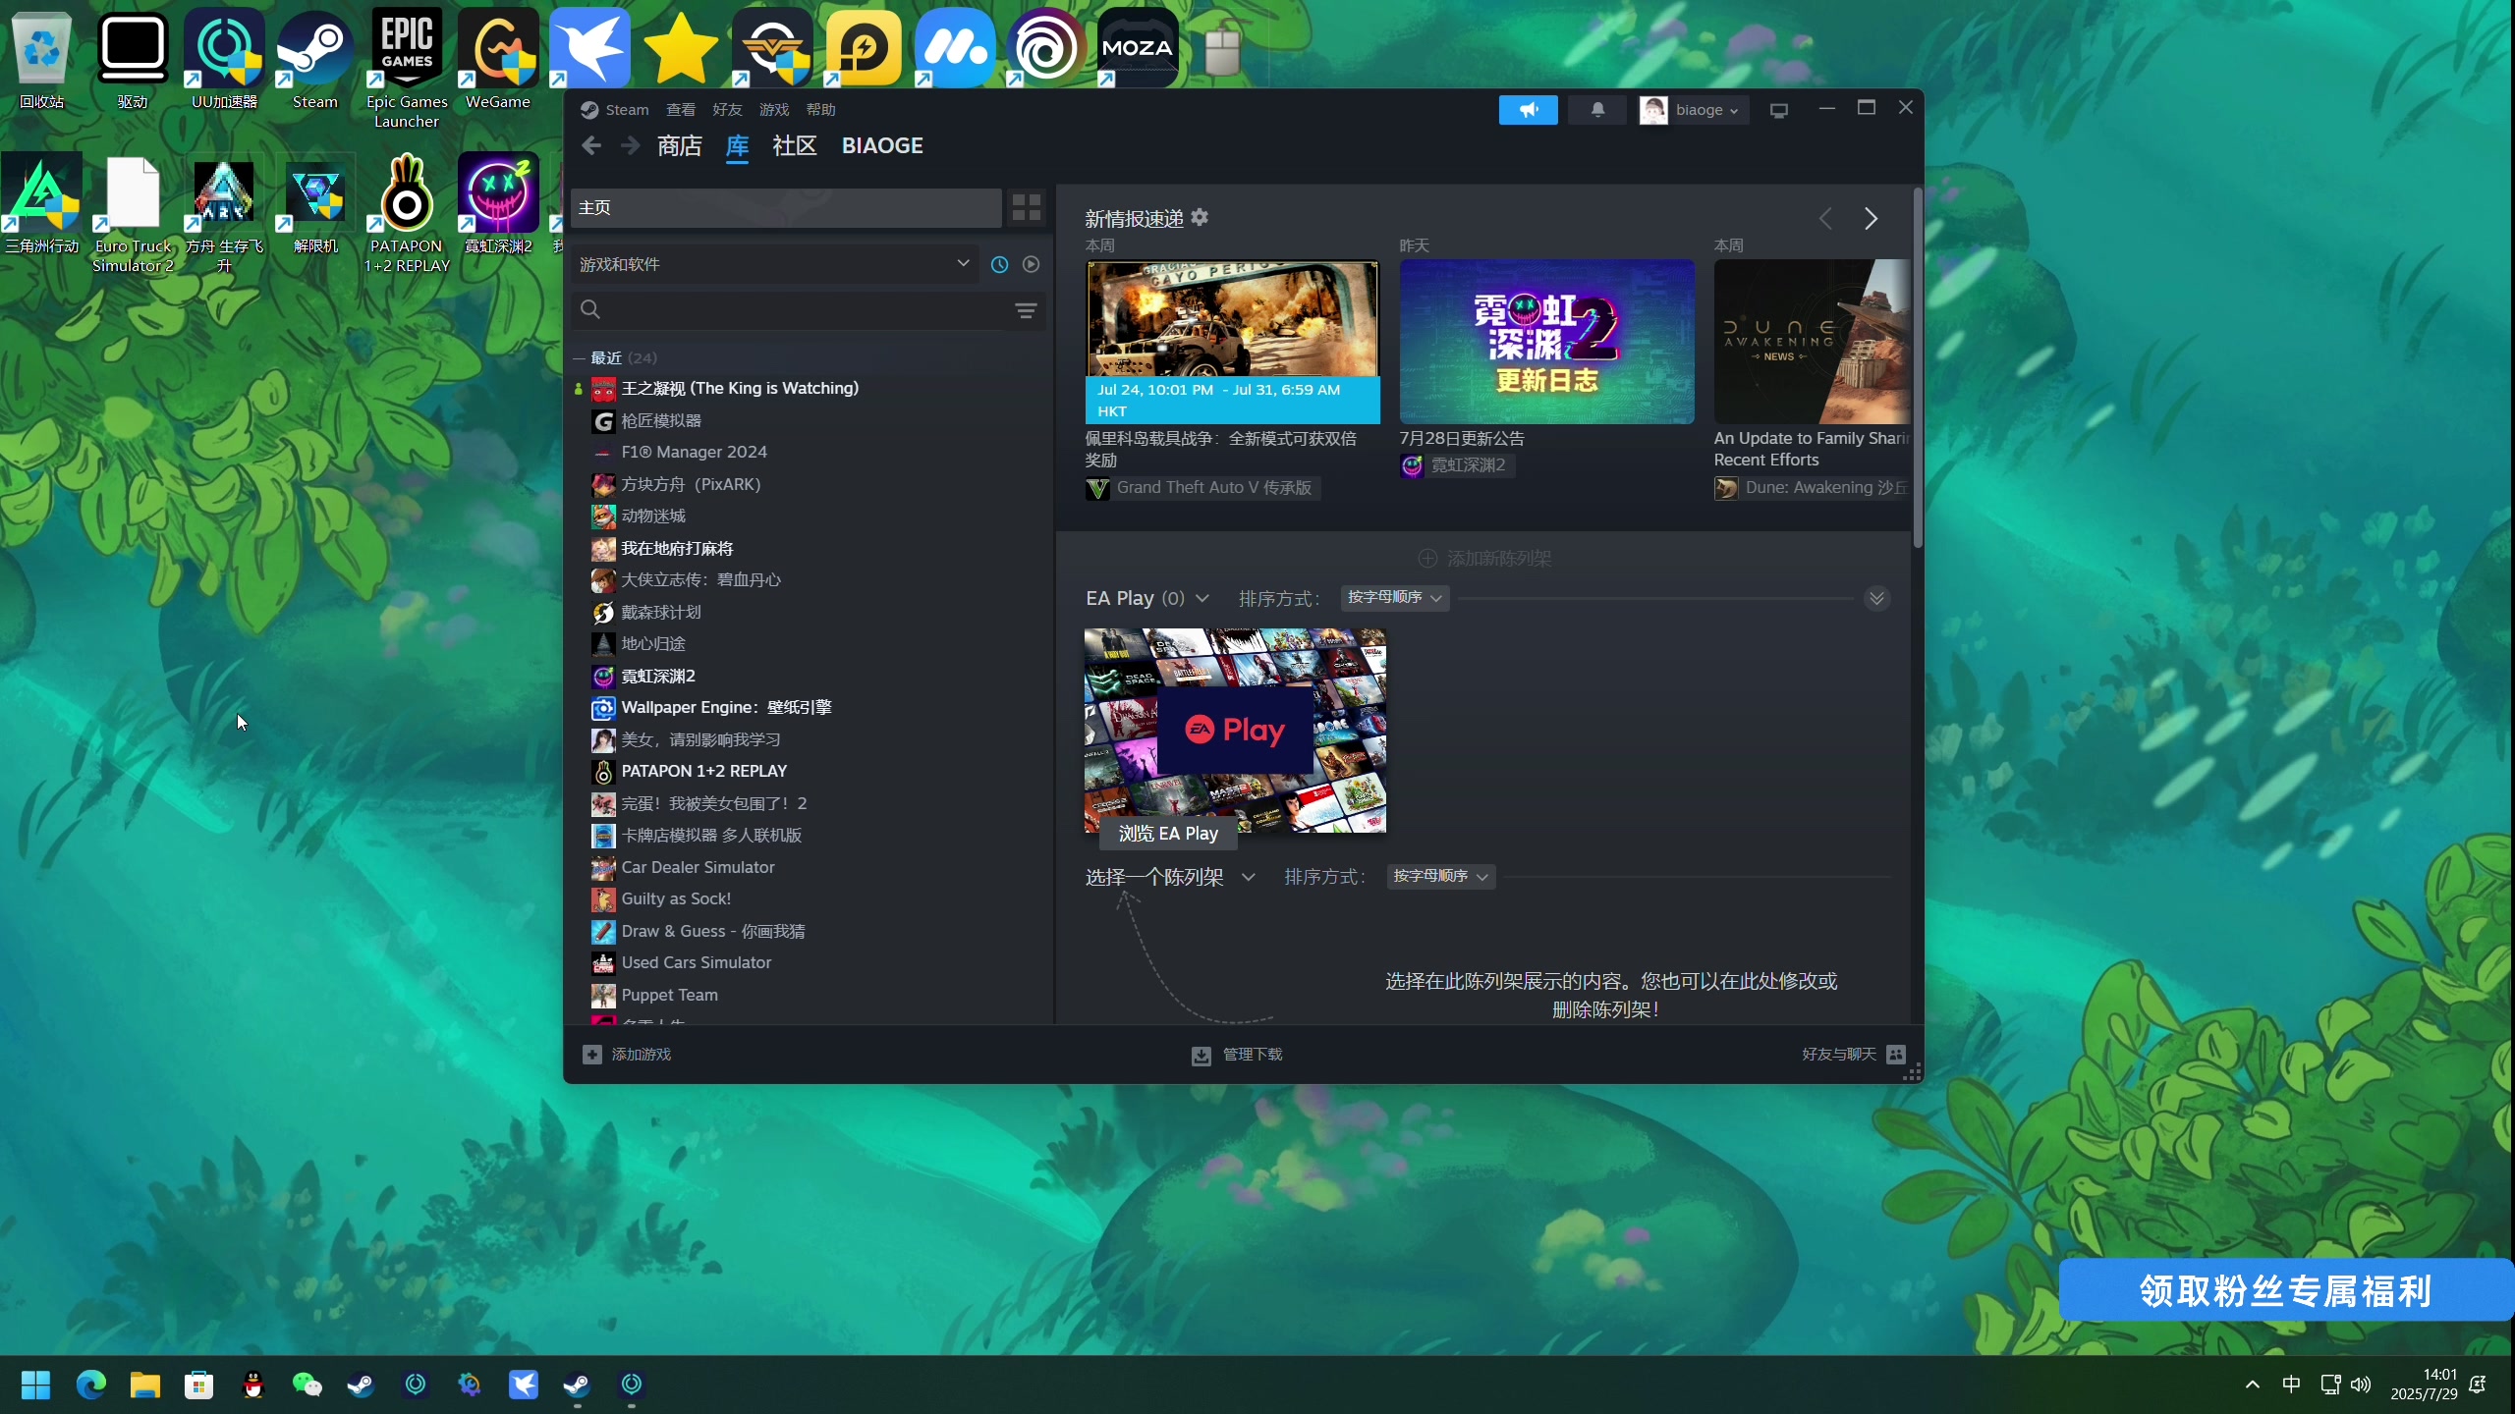2515x1414 pixels.
Task: Open advanced filter options icon
Action: (1026, 310)
